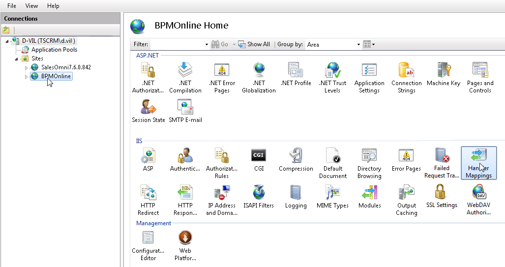Collapse the D-VIL server node

(x=7, y=41)
